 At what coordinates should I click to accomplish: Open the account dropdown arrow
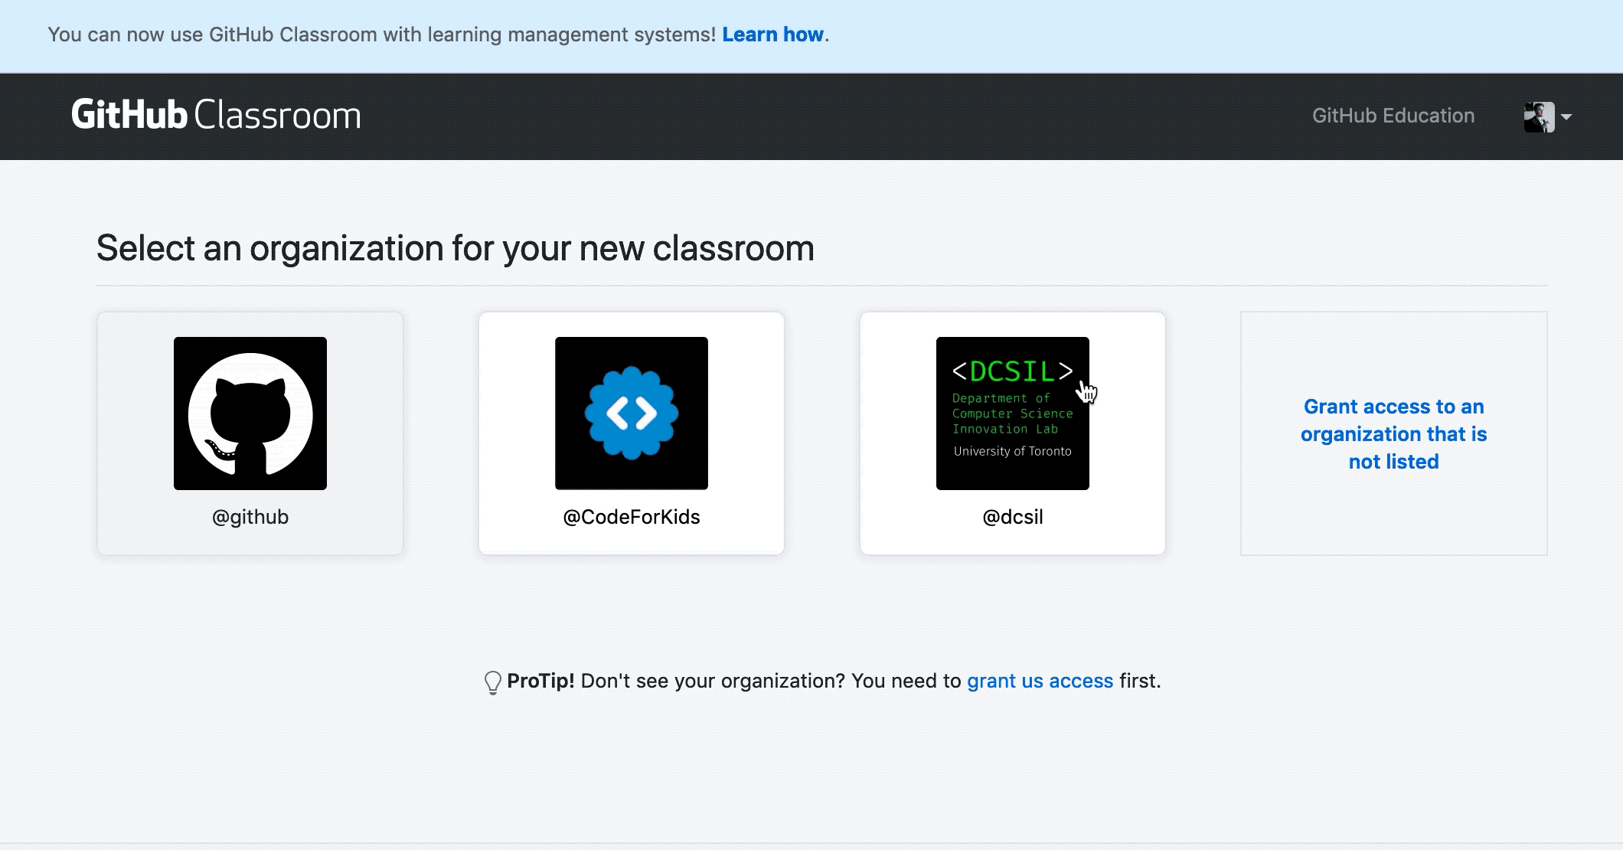(x=1567, y=117)
